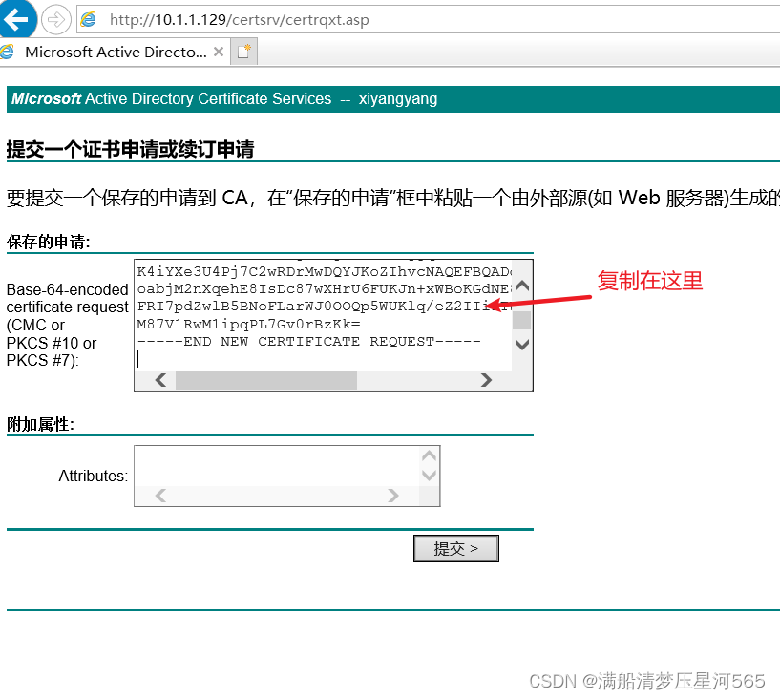Click the M87V1RwM1ipqPL7Gv0rBzKk= line

tap(248, 325)
